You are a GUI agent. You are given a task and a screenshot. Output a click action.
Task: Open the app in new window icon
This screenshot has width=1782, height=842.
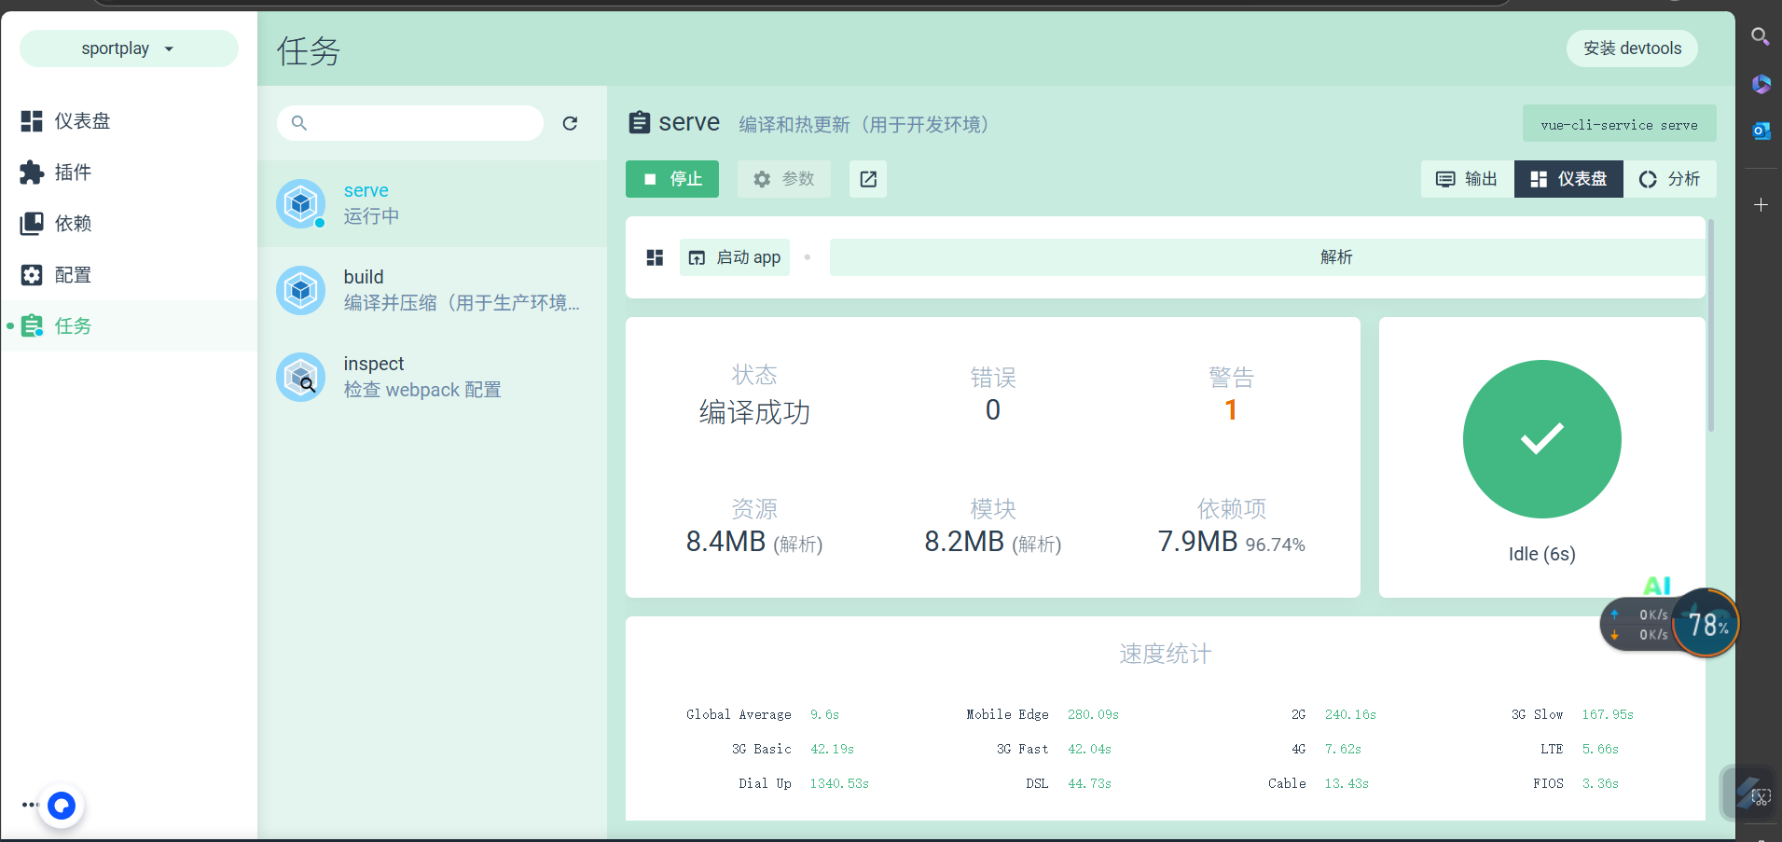click(x=868, y=179)
